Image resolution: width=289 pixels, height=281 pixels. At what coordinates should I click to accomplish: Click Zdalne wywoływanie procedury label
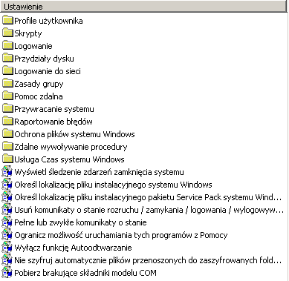(x=71, y=147)
